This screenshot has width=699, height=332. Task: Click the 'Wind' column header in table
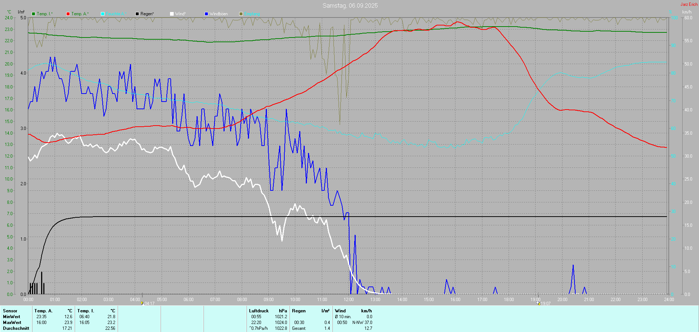tap(340, 311)
